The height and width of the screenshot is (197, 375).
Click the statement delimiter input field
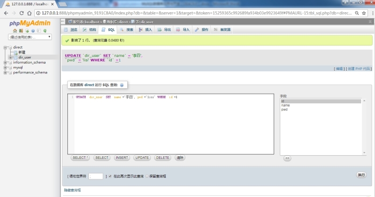click(96, 177)
